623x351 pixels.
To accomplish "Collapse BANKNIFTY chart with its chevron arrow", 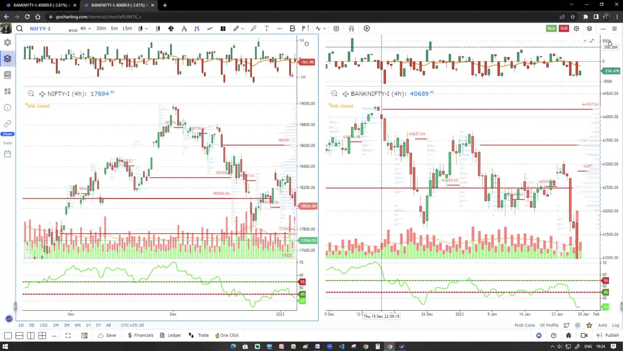I will coord(585,41).
